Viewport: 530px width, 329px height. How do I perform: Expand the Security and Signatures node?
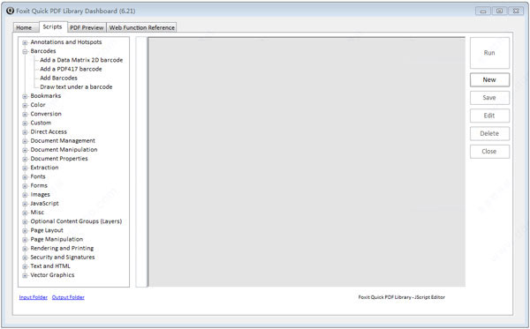tap(25, 258)
